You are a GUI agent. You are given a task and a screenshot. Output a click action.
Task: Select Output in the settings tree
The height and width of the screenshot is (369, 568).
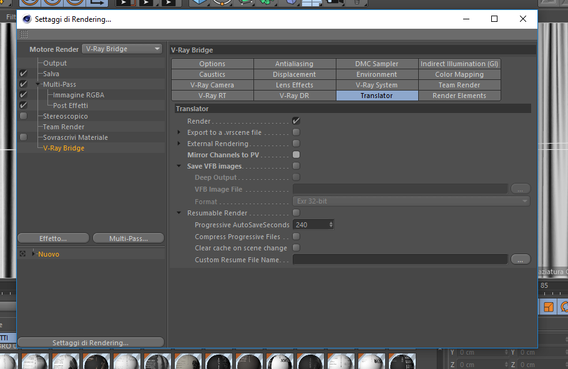click(x=55, y=63)
